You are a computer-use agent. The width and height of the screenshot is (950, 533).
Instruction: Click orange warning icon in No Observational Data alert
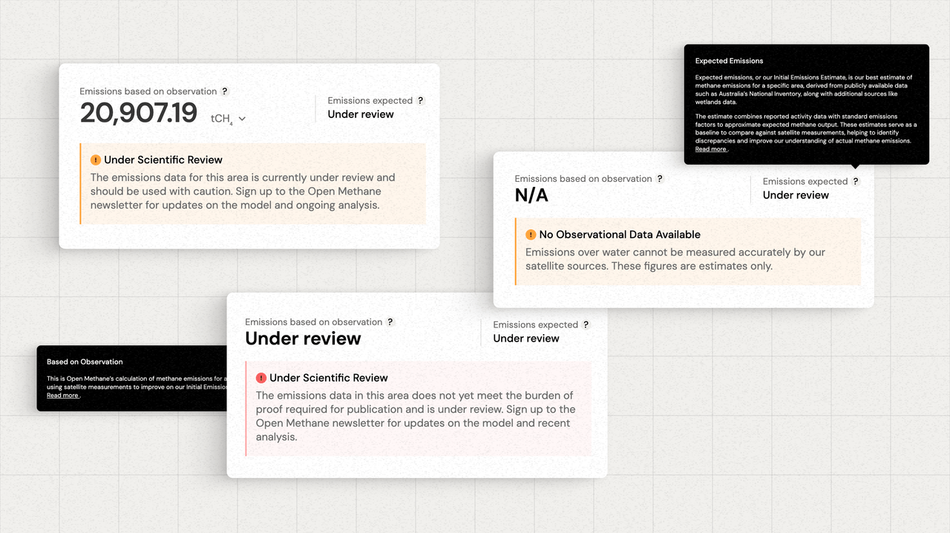point(531,235)
